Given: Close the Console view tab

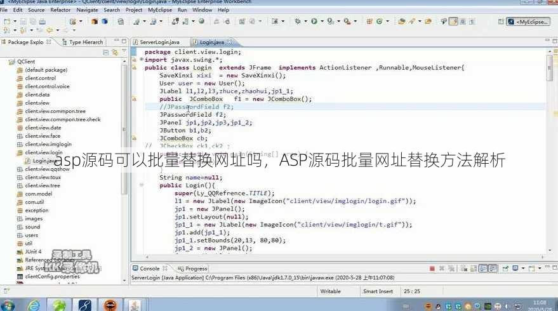Looking at the screenshot, I should coord(165,268).
